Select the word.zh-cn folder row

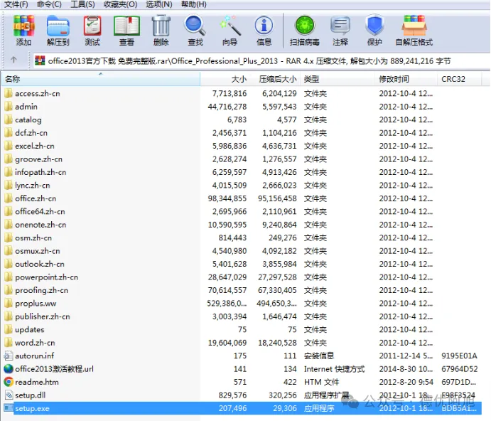pyautogui.click(x=241, y=343)
